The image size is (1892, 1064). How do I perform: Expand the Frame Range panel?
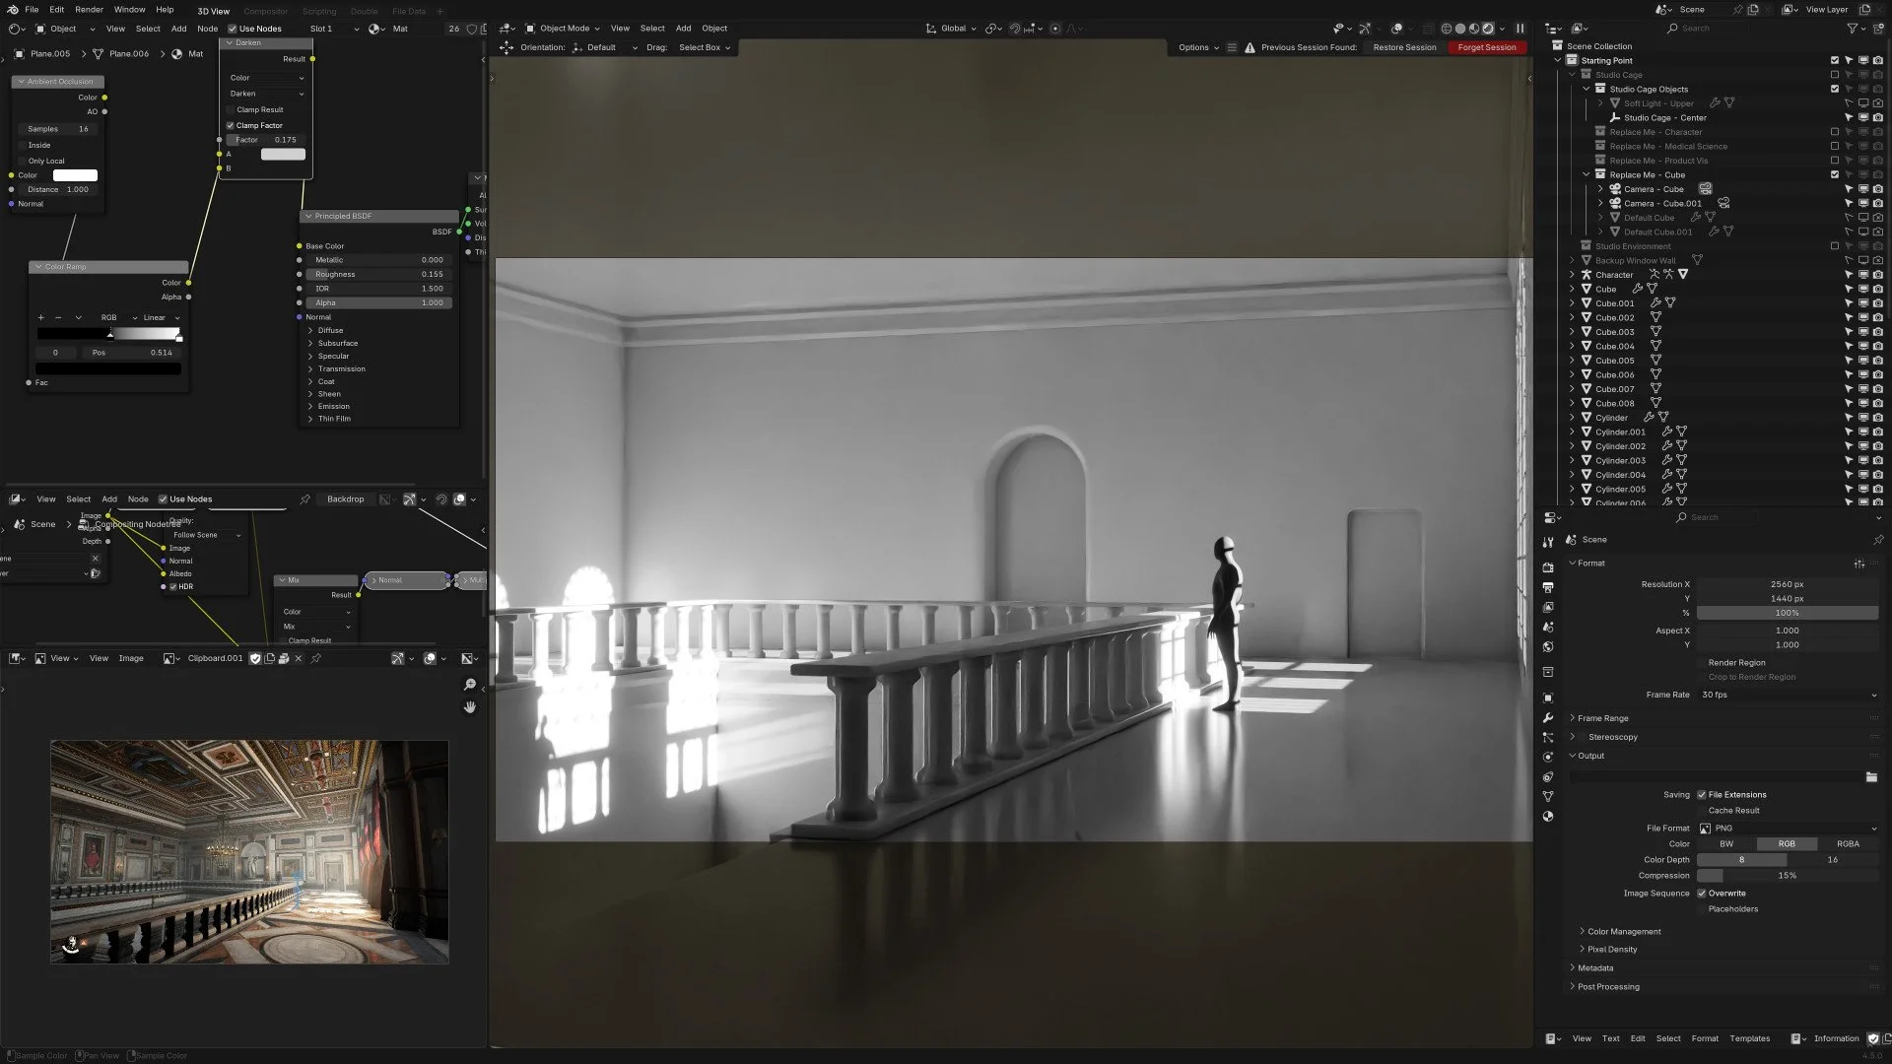point(1602,718)
